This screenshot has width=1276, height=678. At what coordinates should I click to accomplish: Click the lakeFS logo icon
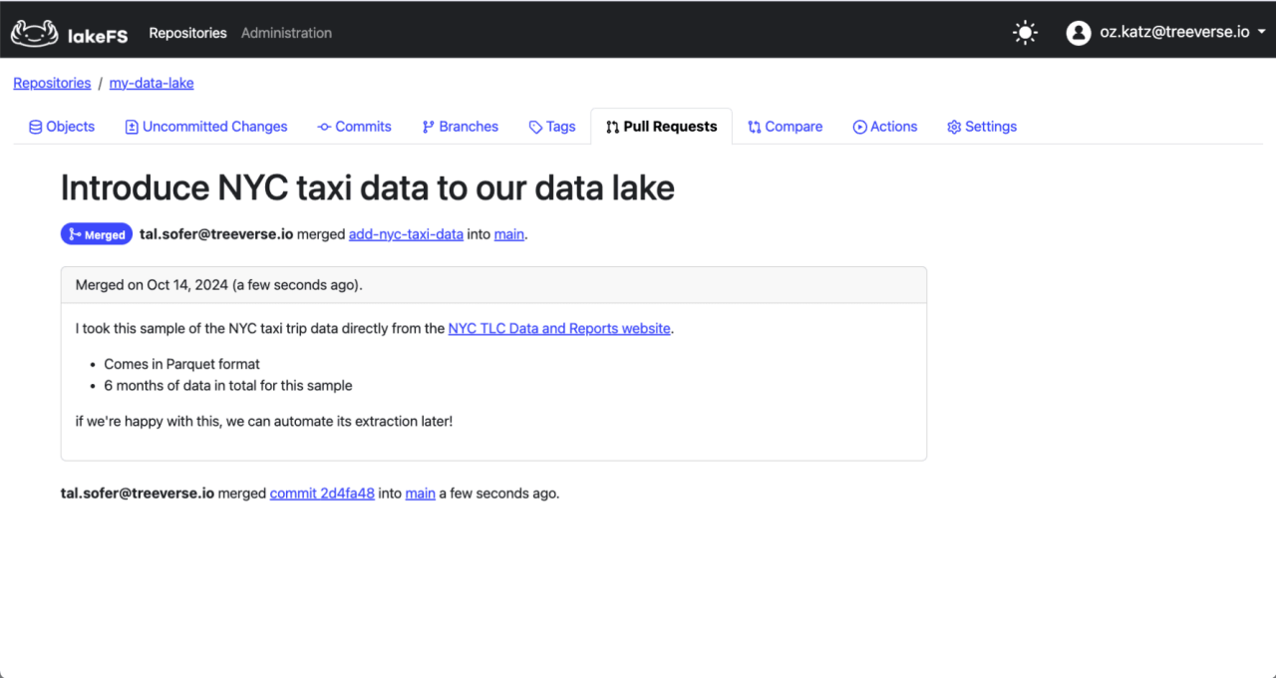coord(34,33)
